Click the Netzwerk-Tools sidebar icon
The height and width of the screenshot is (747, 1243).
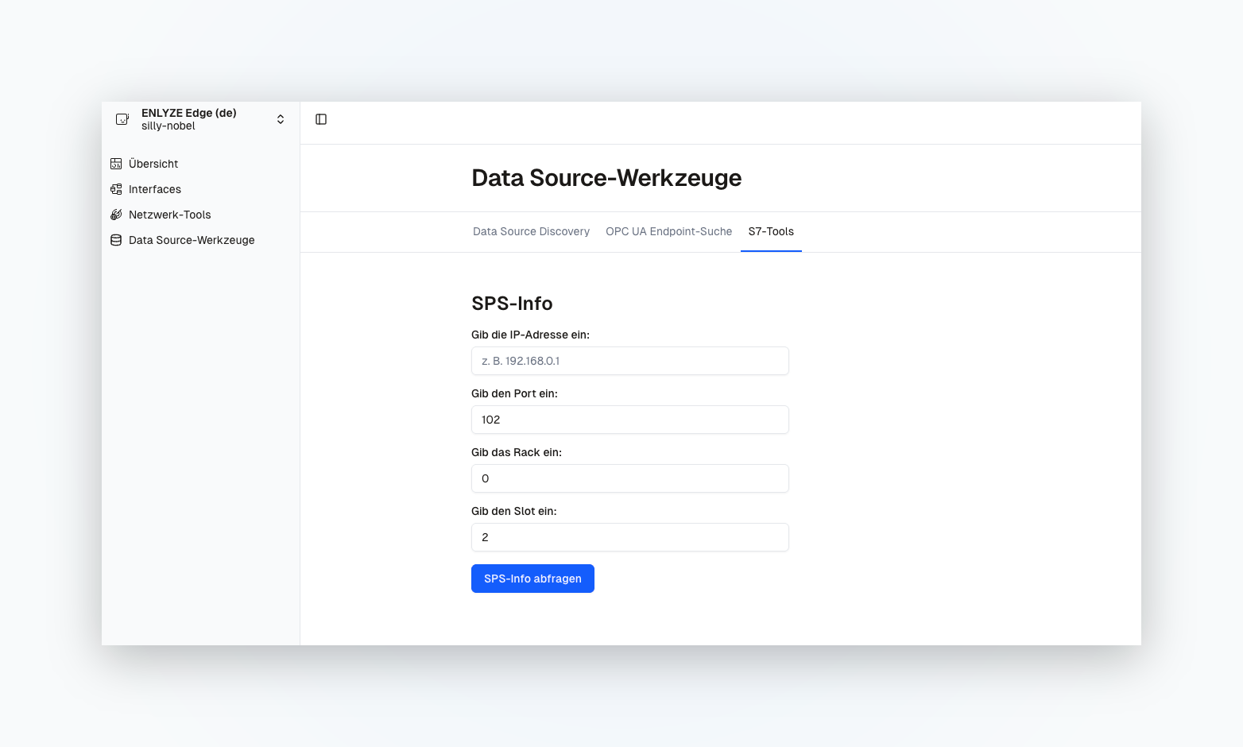(x=116, y=215)
